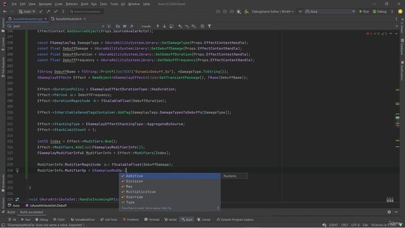The image size is (405, 228).
Task: Go to next search occurrence
Action: (165, 26)
